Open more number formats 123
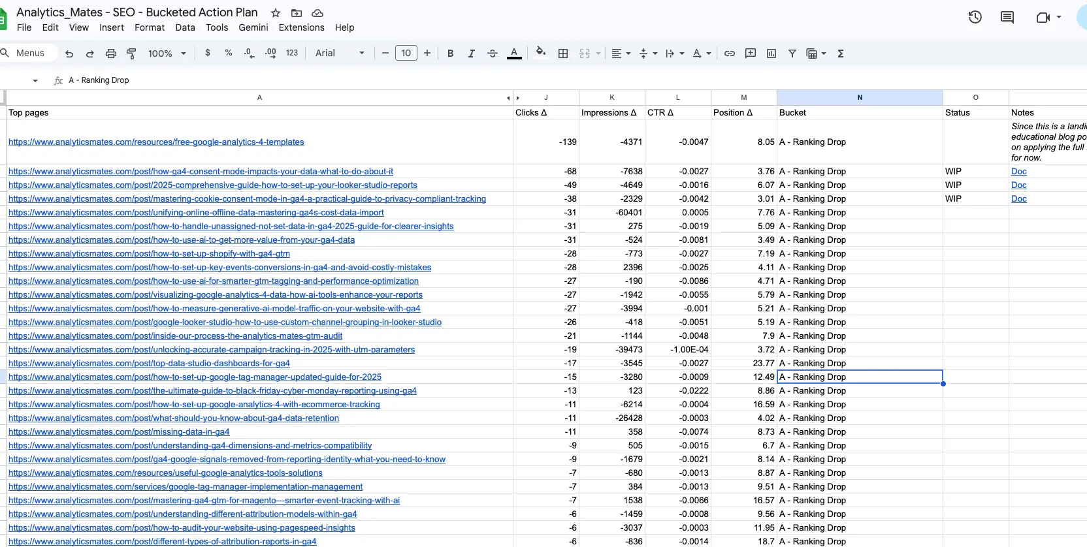This screenshot has width=1087, height=547. coord(292,53)
